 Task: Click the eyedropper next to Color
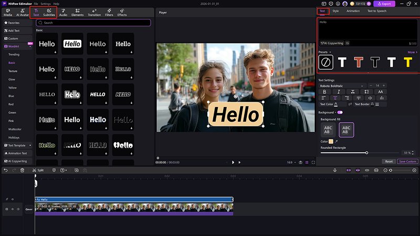pyautogui.click(x=336, y=141)
